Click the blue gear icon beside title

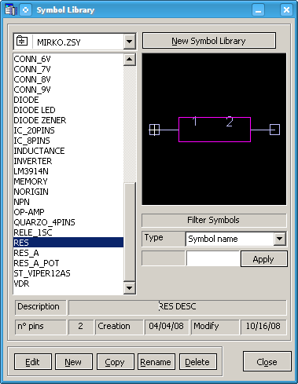pos(25,10)
